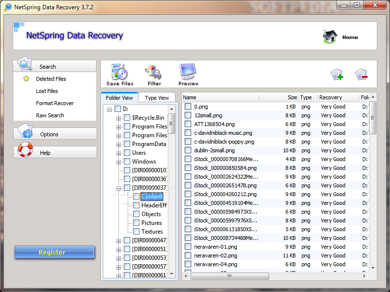Collapse the D: drive node
Viewport: 390px width, 292px height.
click(x=109, y=109)
